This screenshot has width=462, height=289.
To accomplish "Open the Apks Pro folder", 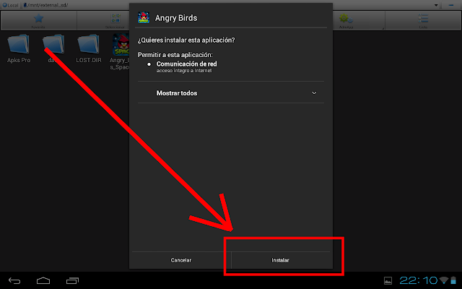I will (x=19, y=48).
